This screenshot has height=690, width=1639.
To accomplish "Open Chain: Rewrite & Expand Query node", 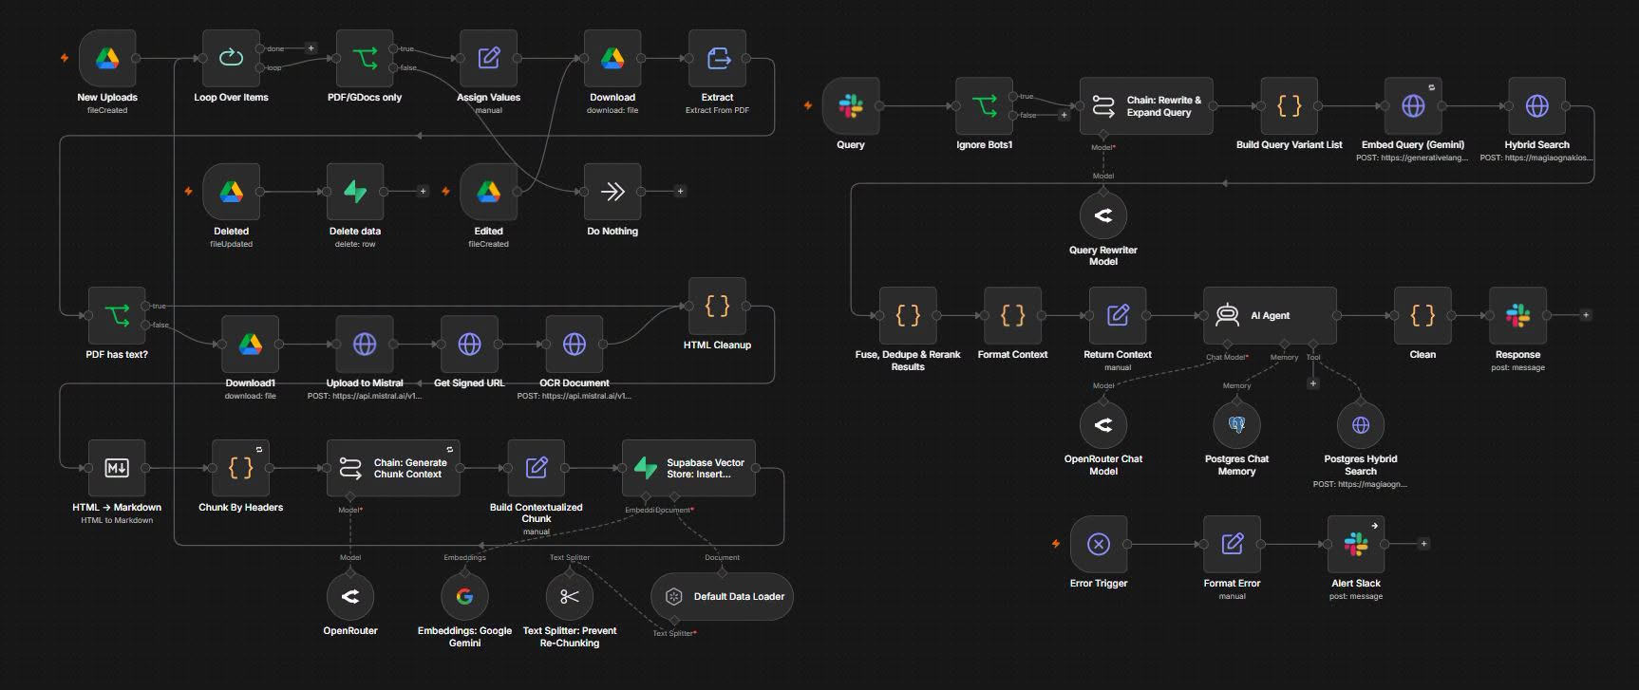I will click(x=1146, y=106).
